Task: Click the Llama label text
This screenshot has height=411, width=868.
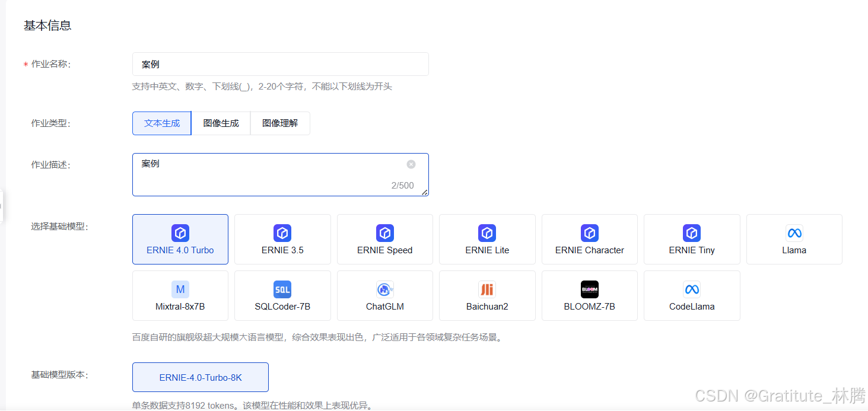Action: click(794, 250)
